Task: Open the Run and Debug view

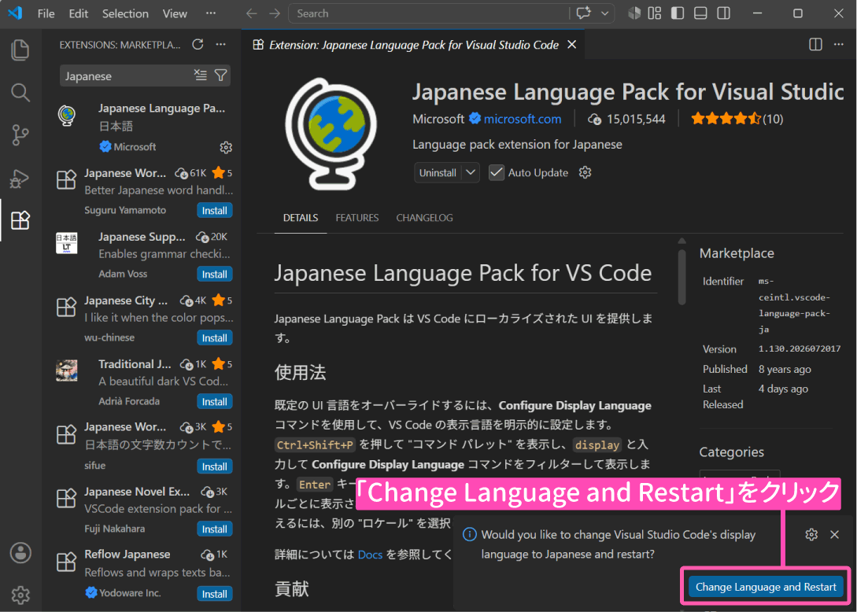Action: pos(20,178)
